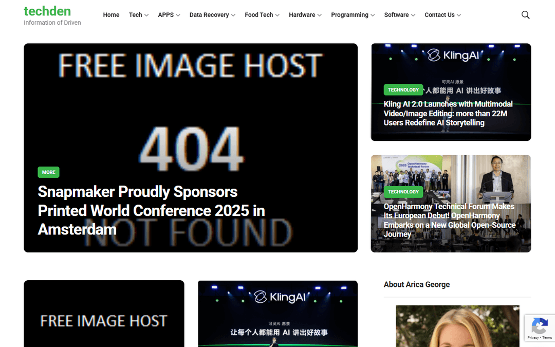Expand the chevron next to Data Recovery
Viewport: 555px width, 347px height.
tap(233, 15)
